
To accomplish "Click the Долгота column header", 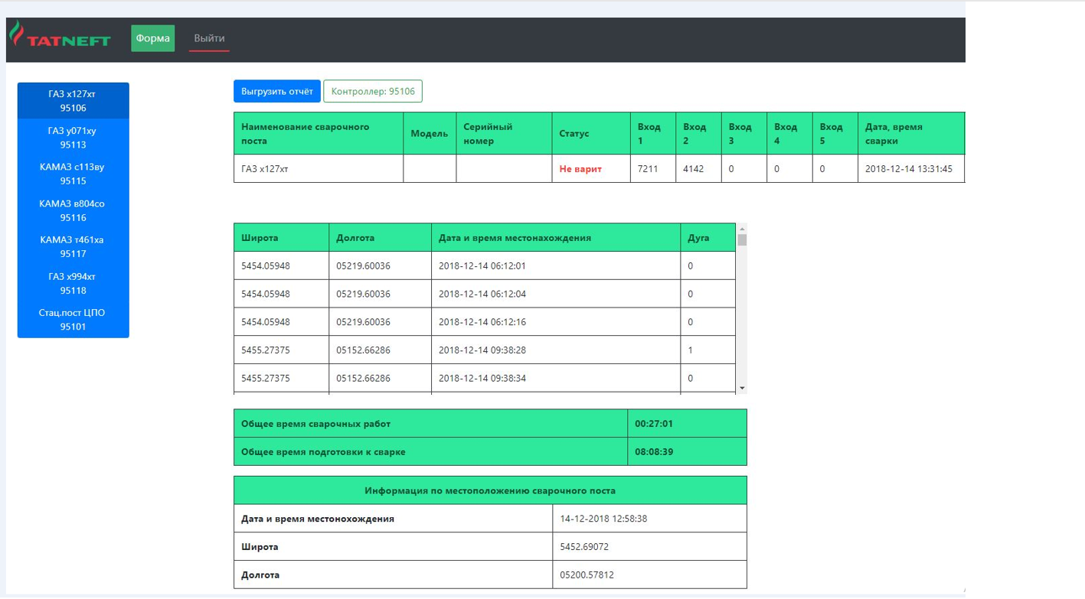I will pyautogui.click(x=381, y=238).
